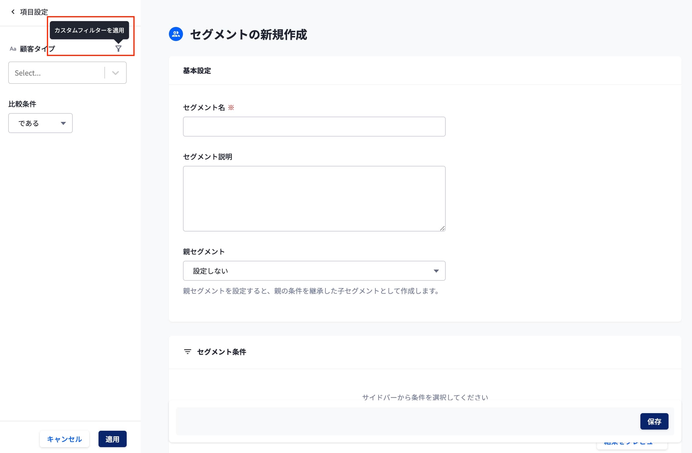Click the 親セグメント dropdown arrow triangle

436,271
